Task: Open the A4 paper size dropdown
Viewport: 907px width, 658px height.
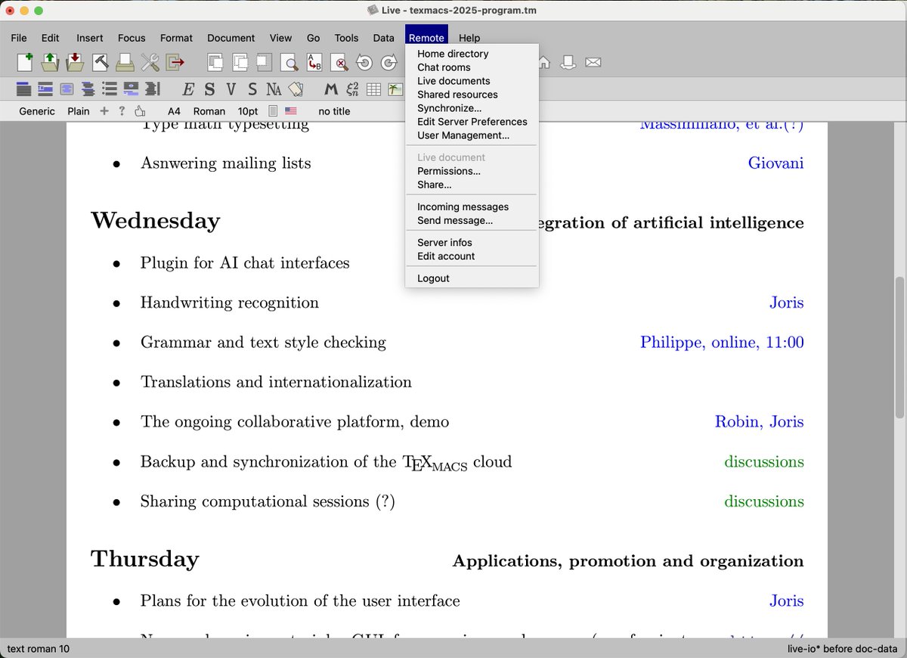Action: 174,111
